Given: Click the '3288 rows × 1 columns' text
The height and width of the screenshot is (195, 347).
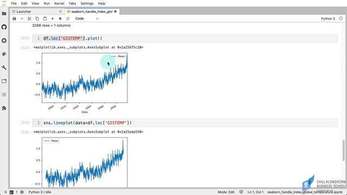Looking at the screenshot, I should click(52, 25).
